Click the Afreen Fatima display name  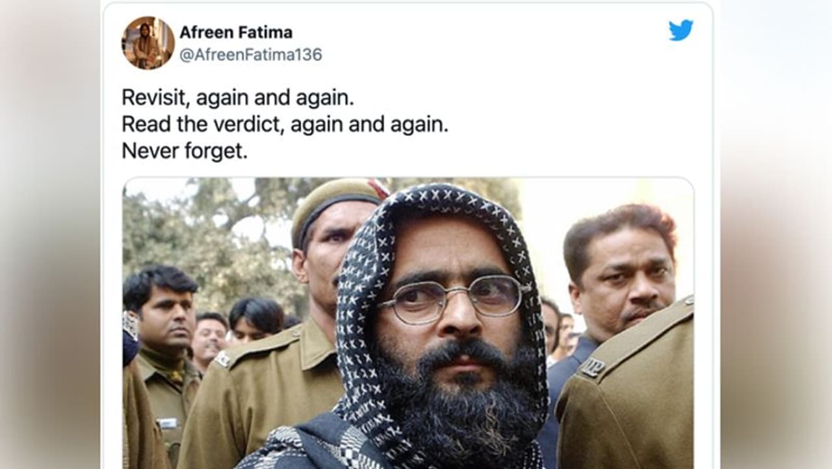(236, 32)
